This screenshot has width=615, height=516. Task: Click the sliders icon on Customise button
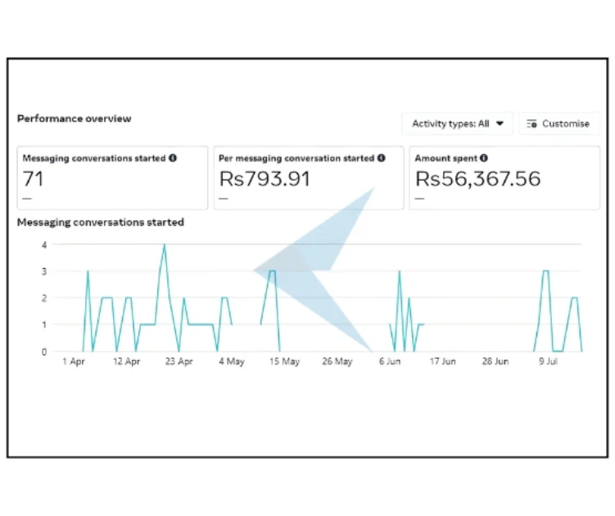click(x=532, y=123)
